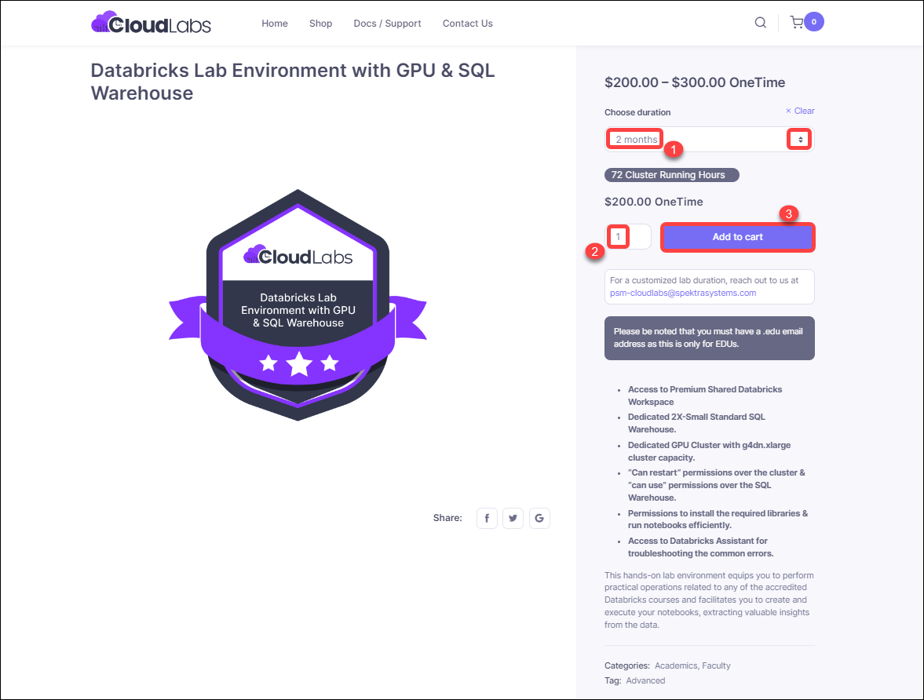Image resolution: width=924 pixels, height=700 pixels.
Task: Click the quantity input field
Action: (627, 237)
